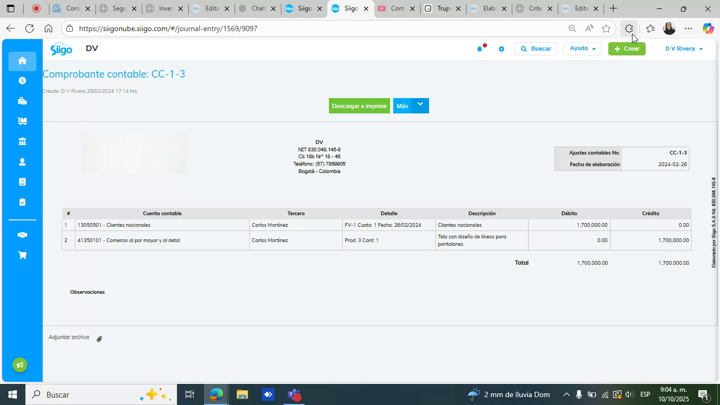Switch to the Cont YouTube browser tab
Viewport: 720px width, 405px height.
click(x=396, y=8)
